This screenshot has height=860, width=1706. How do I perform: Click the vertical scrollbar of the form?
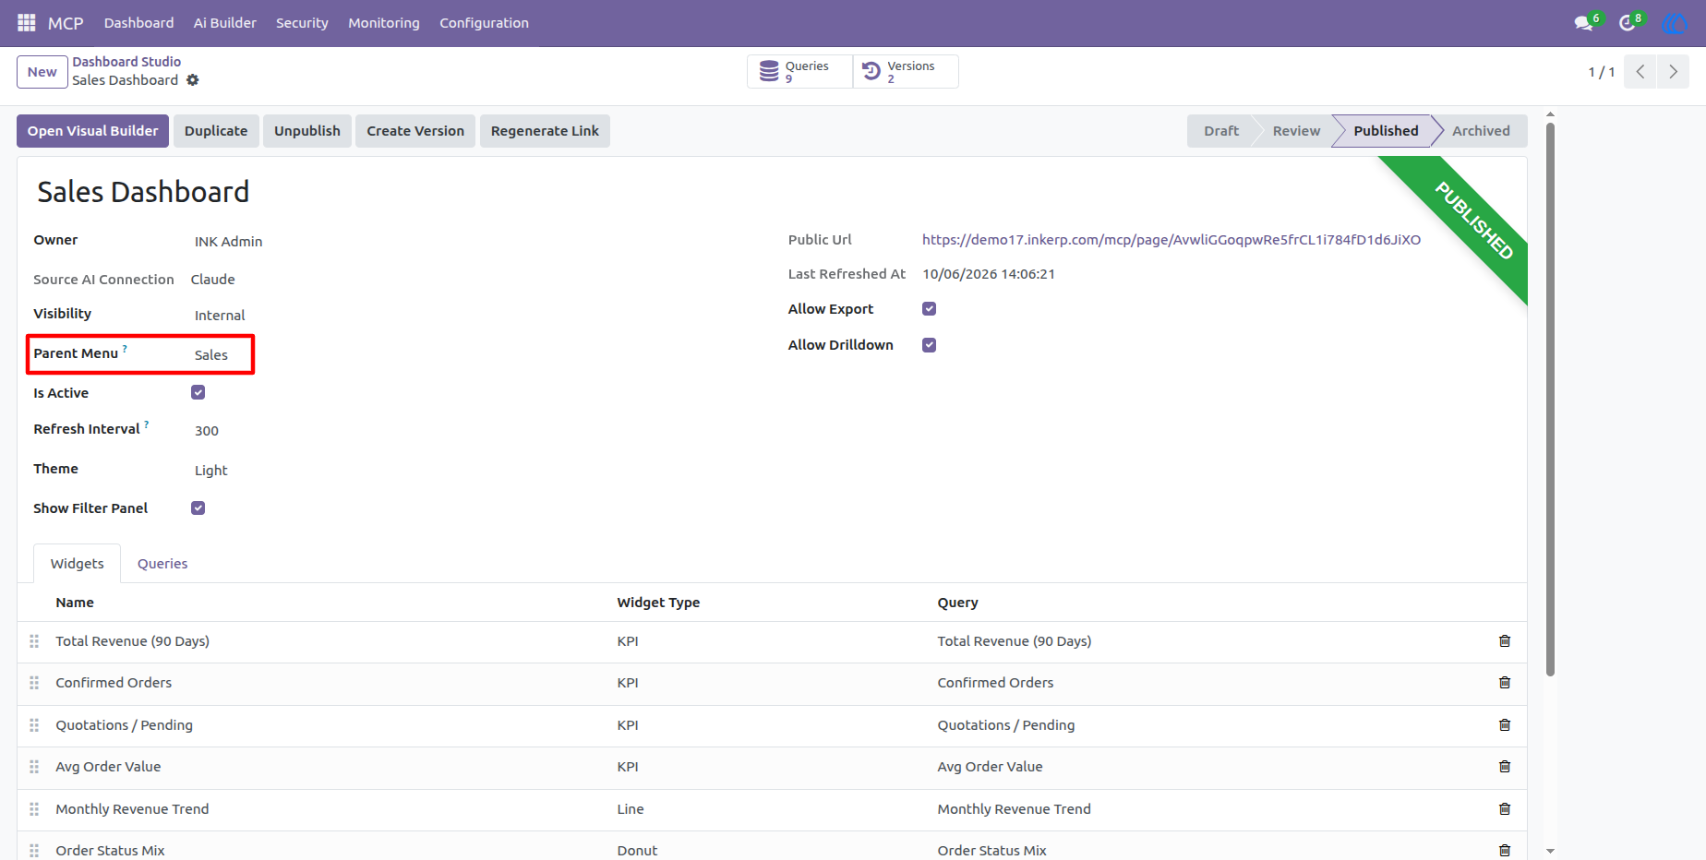[1550, 398]
